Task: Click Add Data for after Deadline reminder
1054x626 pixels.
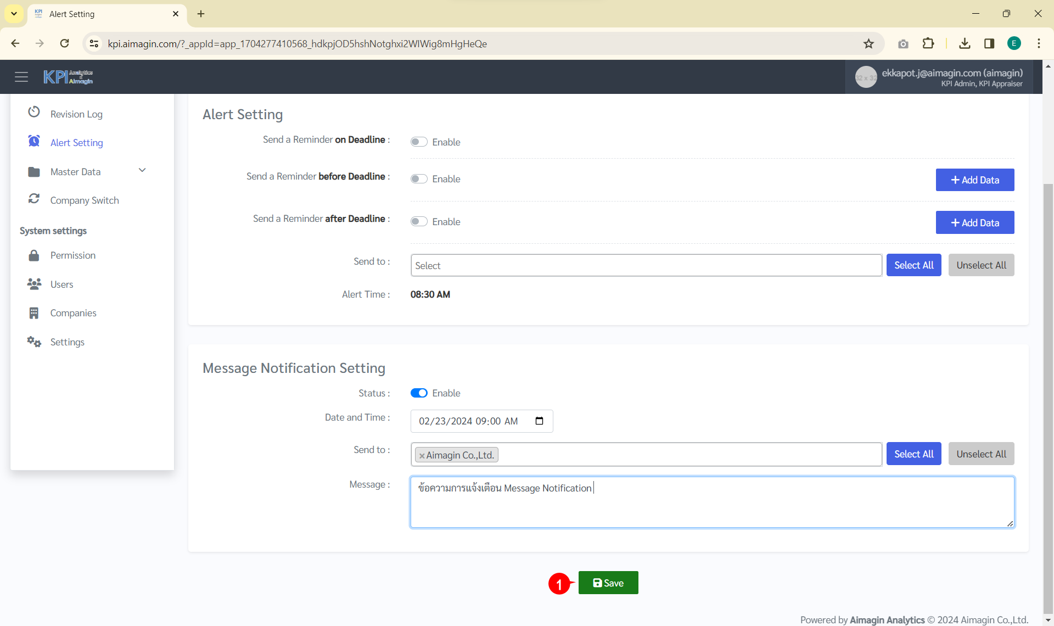Action: [x=974, y=222]
